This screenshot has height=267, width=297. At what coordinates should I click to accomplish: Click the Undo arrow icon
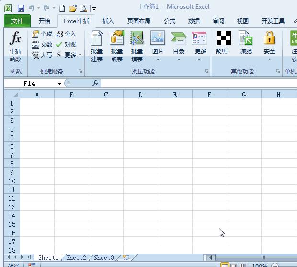click(32, 8)
